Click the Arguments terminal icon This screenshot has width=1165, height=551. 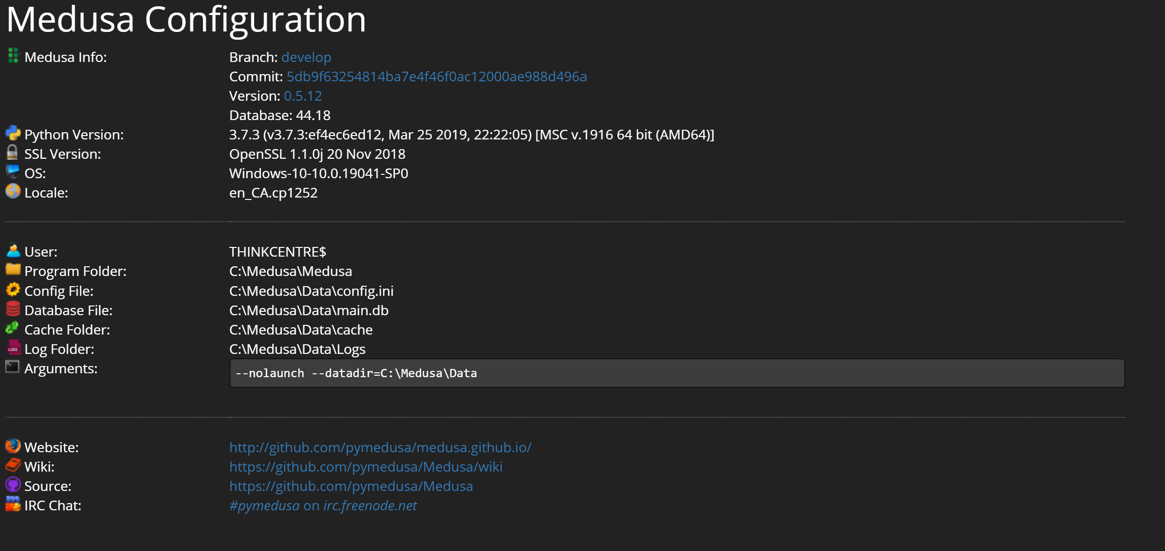point(13,368)
